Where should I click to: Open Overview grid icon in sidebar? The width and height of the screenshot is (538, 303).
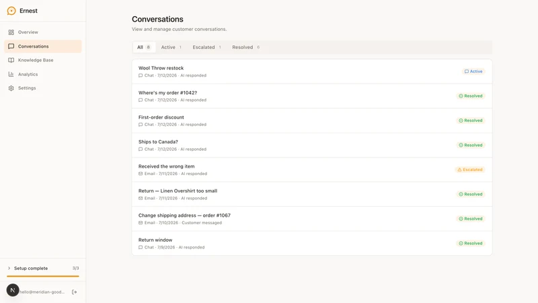11,32
